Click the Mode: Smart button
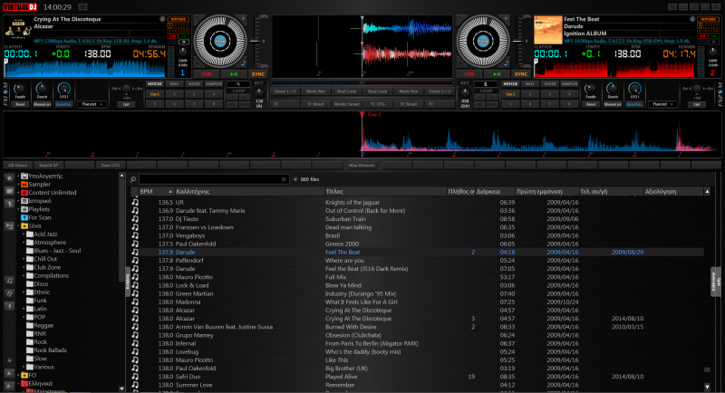The width and height of the screenshot is (725, 393). [346, 104]
